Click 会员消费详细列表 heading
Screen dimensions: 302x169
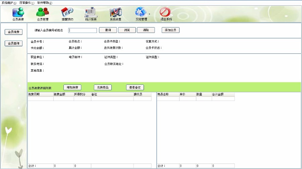click(40, 88)
